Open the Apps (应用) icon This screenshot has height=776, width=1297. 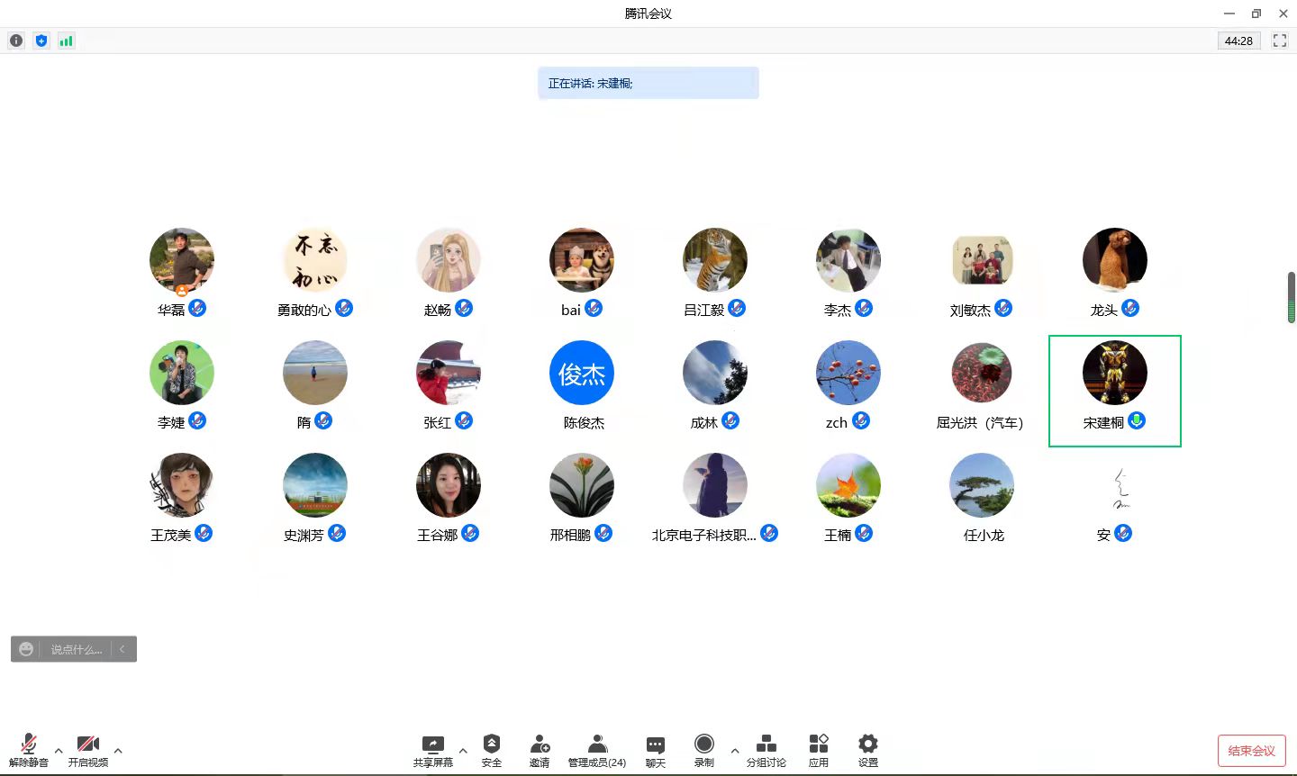[x=818, y=744]
